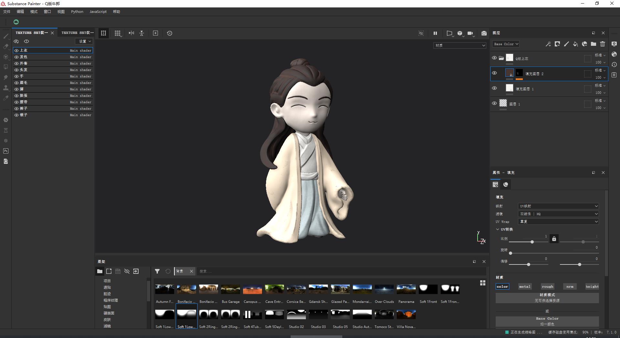Adjust the 比例 scale slider handle
620x338 pixels.
(x=532, y=242)
